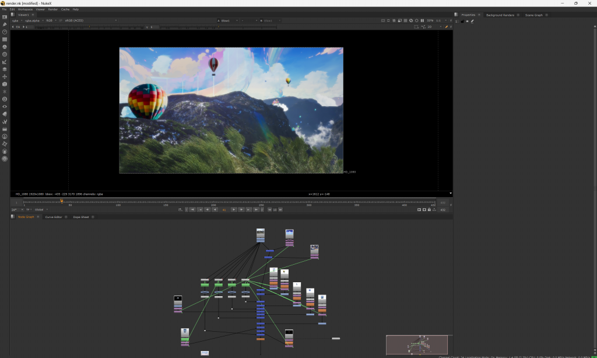
Task: Open the Keyer nodes menu icon
Action: 5,62
